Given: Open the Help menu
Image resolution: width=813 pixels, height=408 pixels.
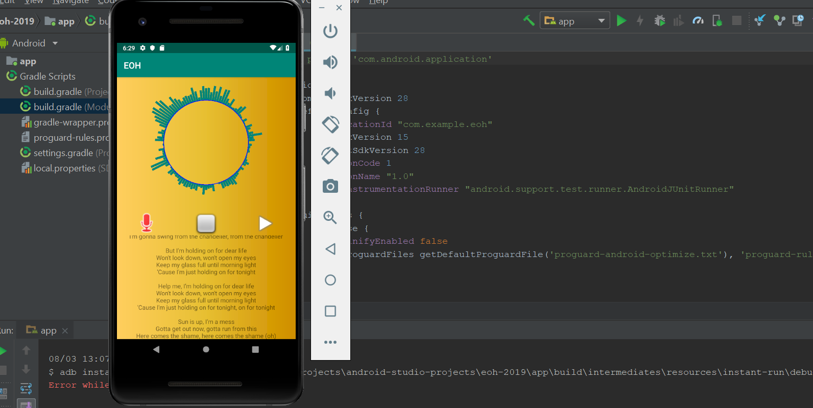Looking at the screenshot, I should pos(378,2).
